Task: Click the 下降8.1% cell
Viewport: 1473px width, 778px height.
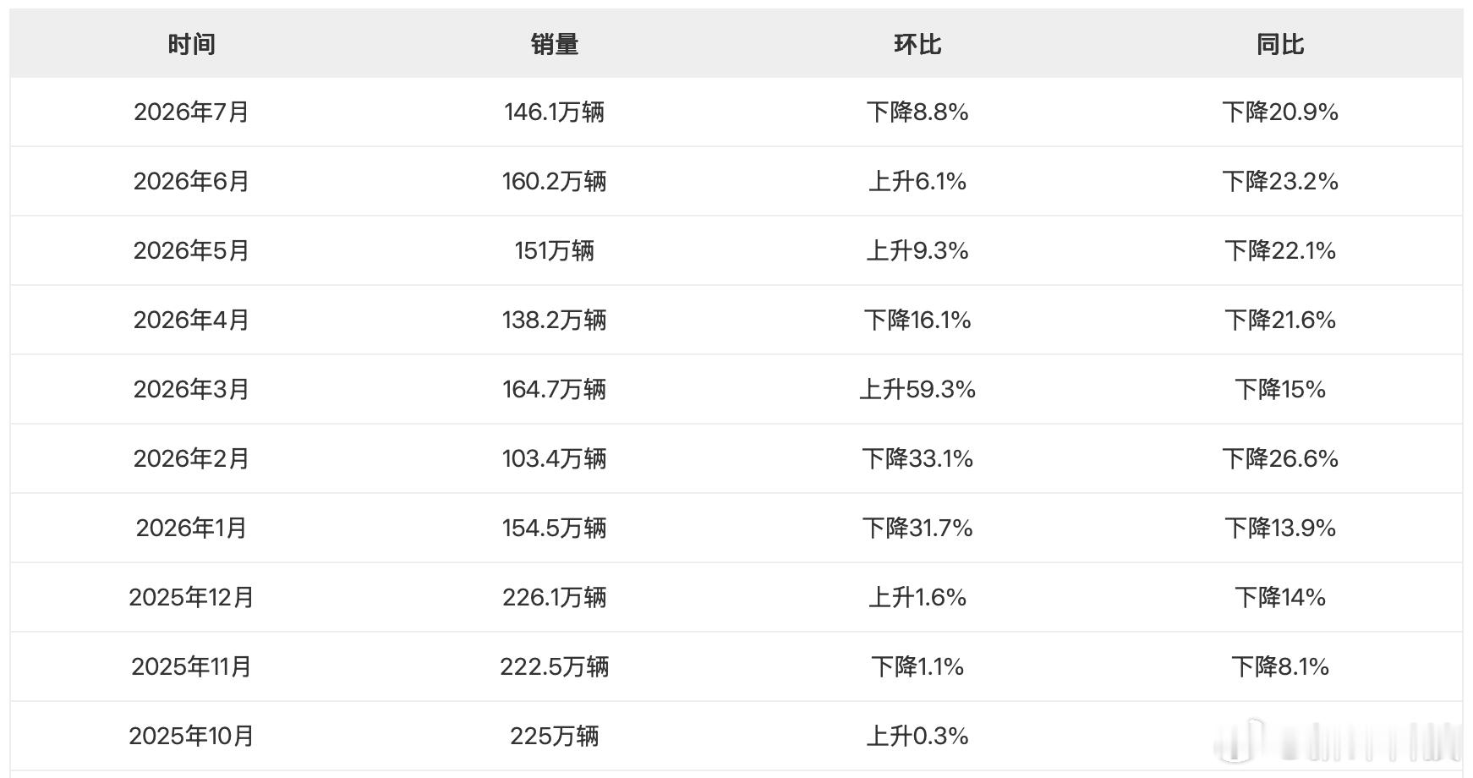Action: click(1280, 666)
